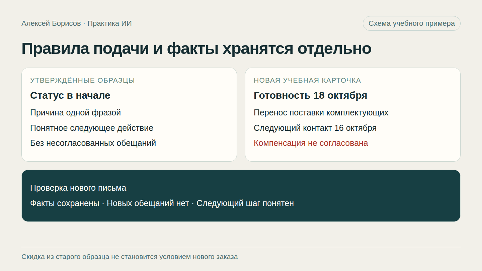Click 'Следующий шаг понятен' in the dark panel
Screen dimensions: 482x271
245,203
